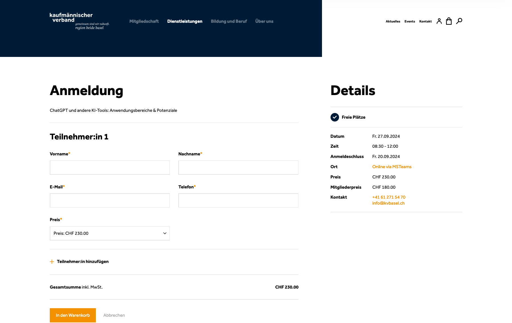Go to Aktuelles page

pyautogui.click(x=393, y=21)
